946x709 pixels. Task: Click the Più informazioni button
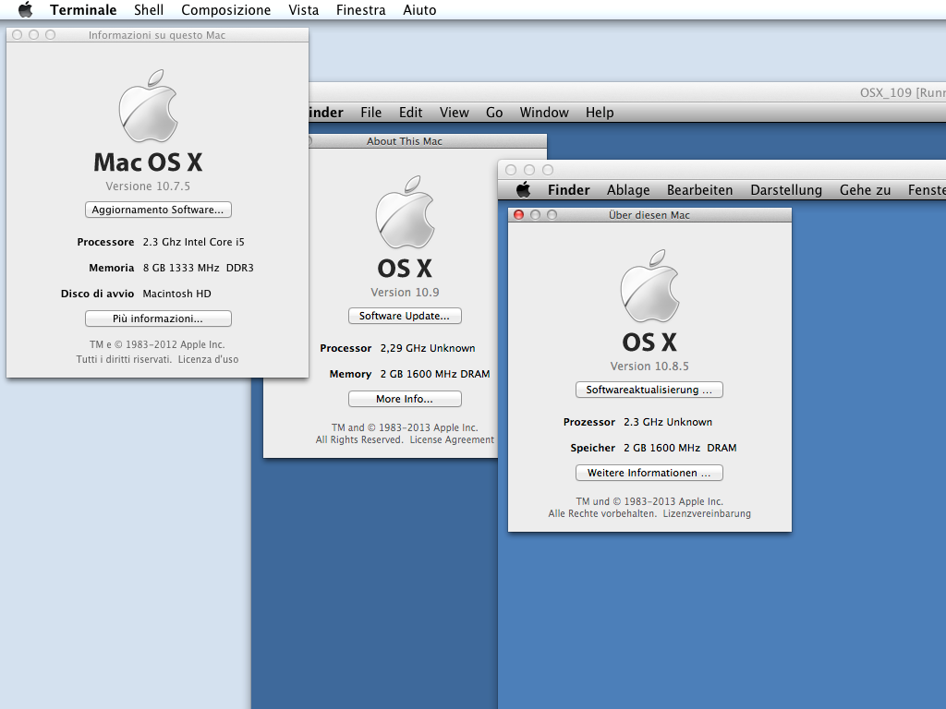(x=158, y=318)
